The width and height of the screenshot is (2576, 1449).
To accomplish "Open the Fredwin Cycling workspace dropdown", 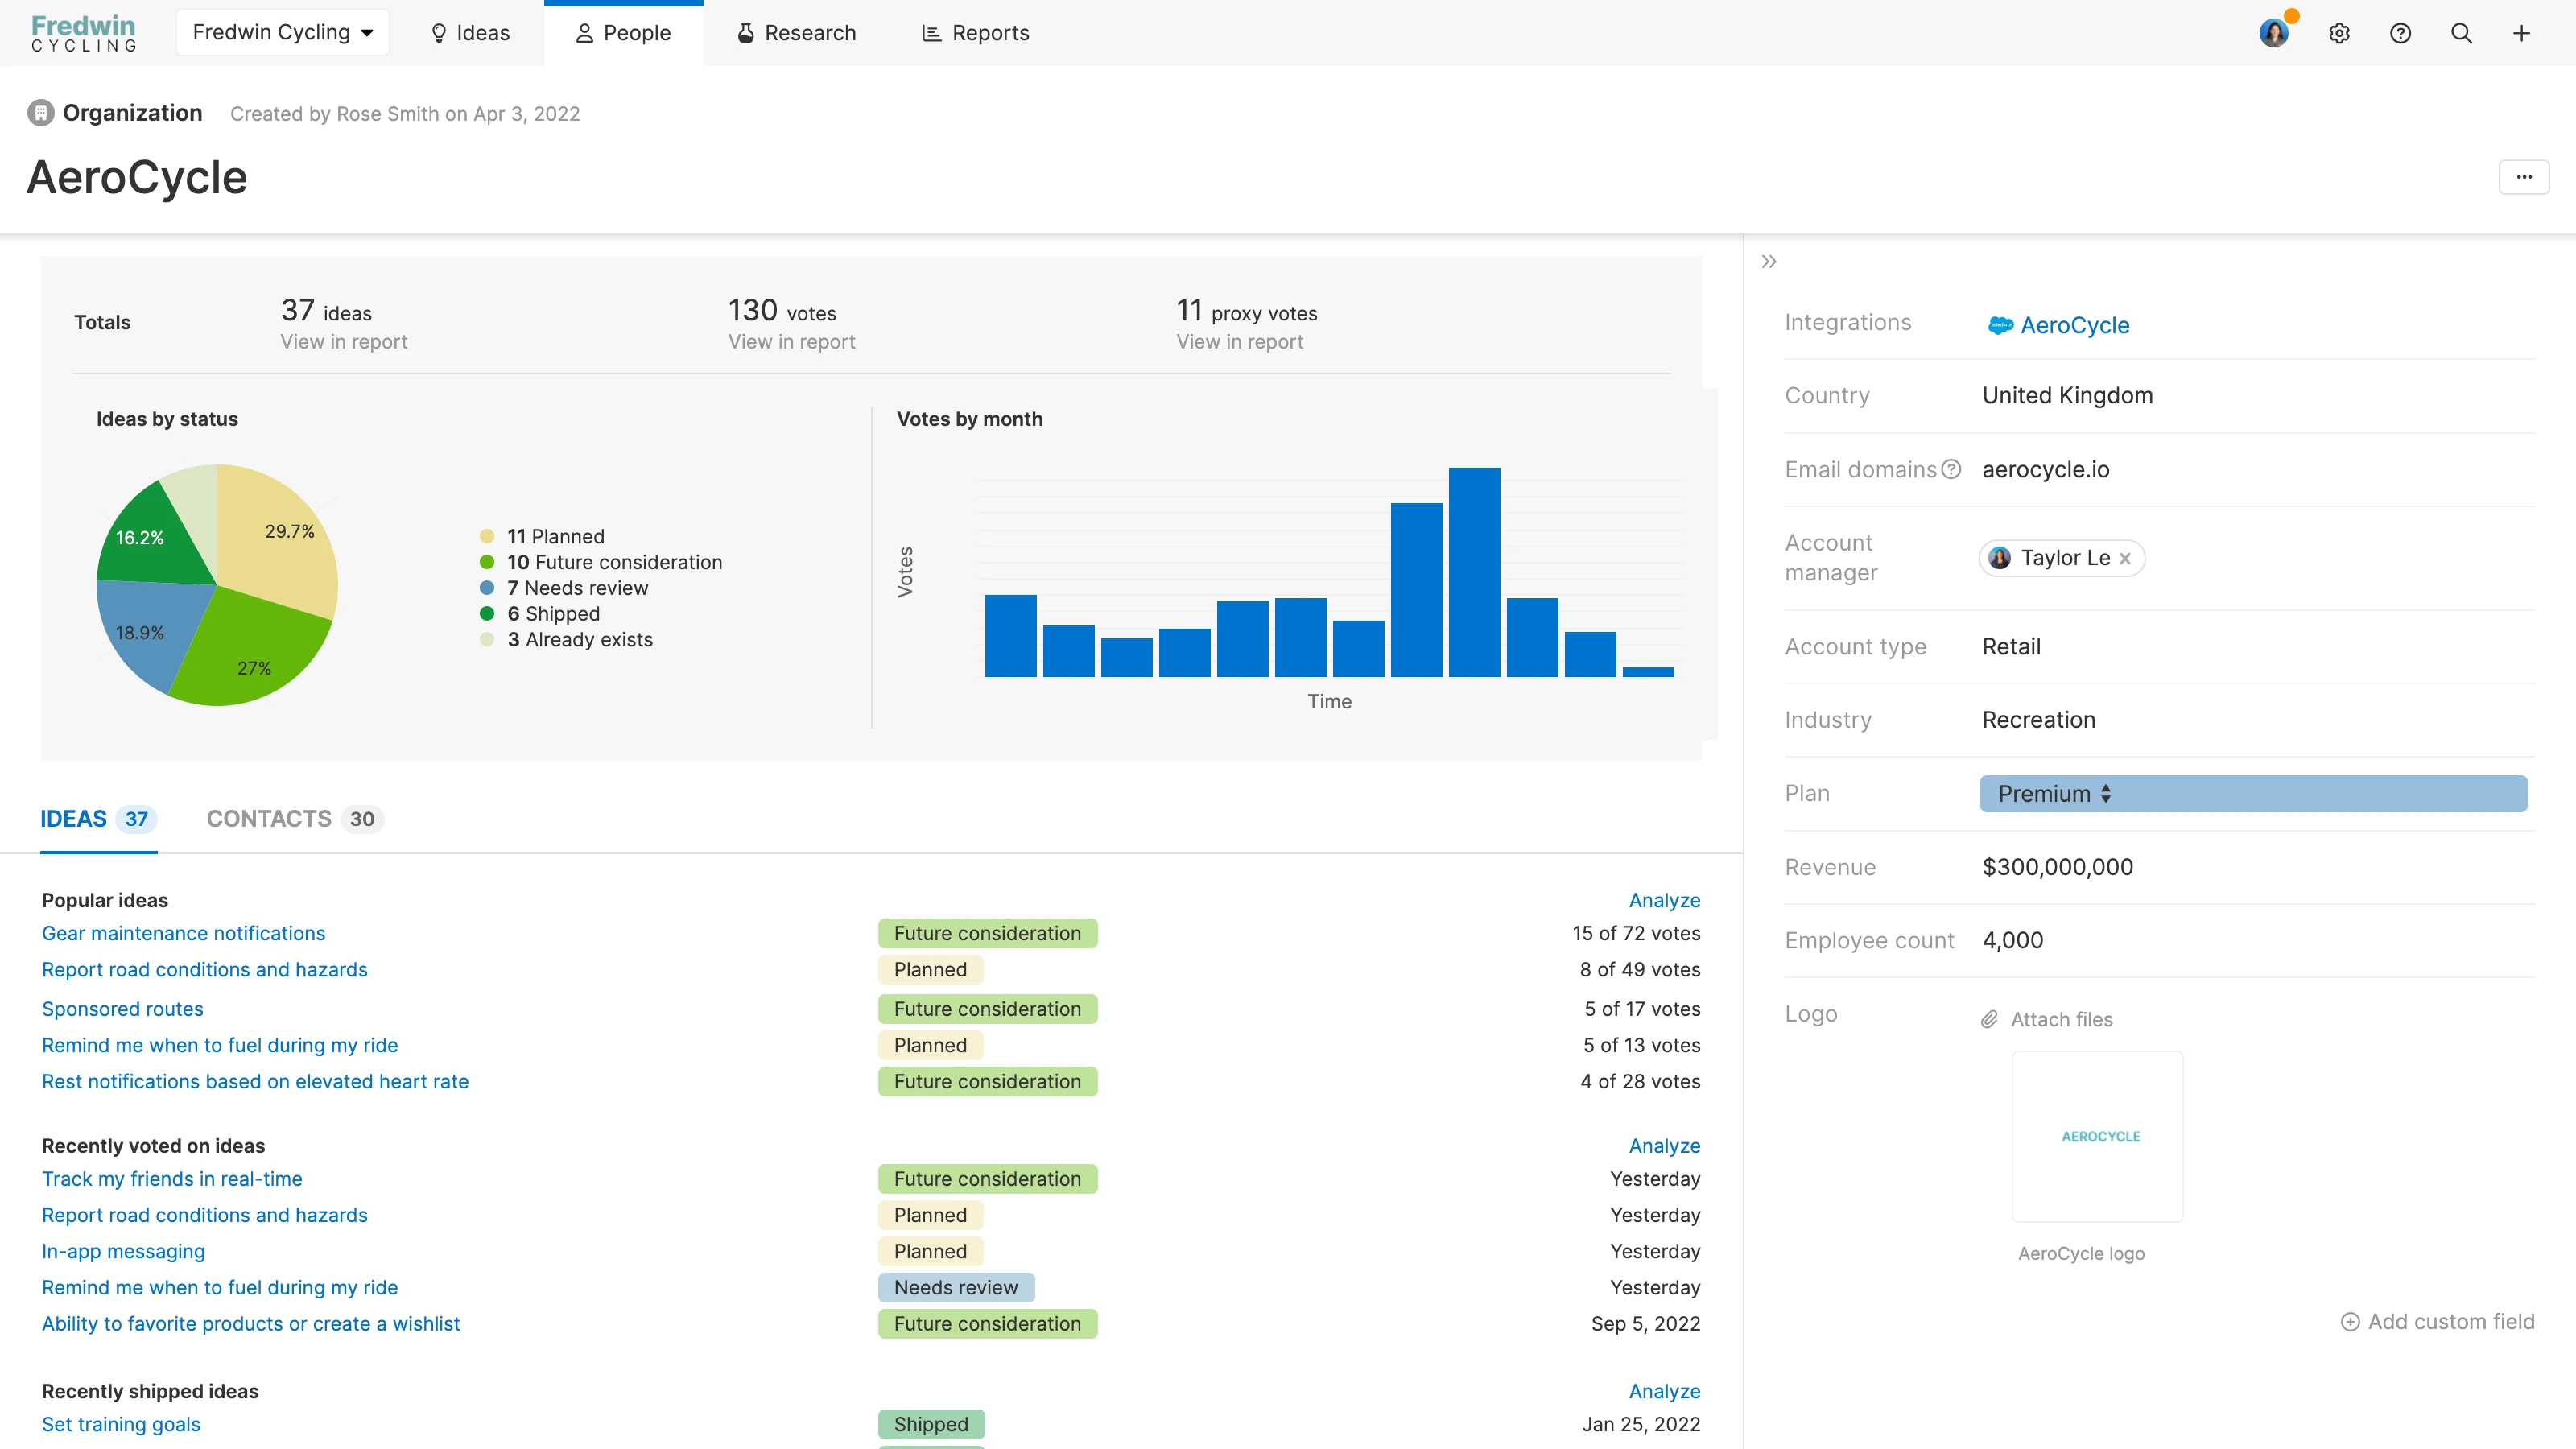I will pyautogui.click(x=283, y=33).
